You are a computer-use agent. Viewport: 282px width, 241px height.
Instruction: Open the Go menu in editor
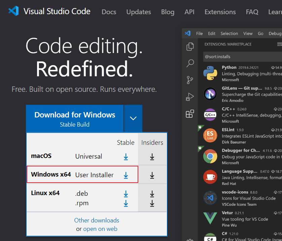pyautogui.click(x=260, y=33)
